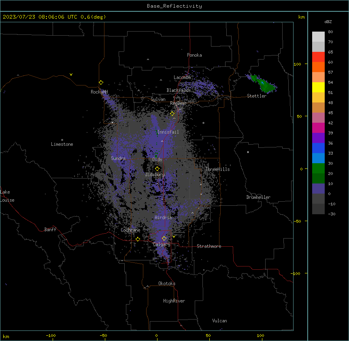Click the yellow diamond marker above Didsbury
Screen dimensions: 349x341
[x=157, y=169]
